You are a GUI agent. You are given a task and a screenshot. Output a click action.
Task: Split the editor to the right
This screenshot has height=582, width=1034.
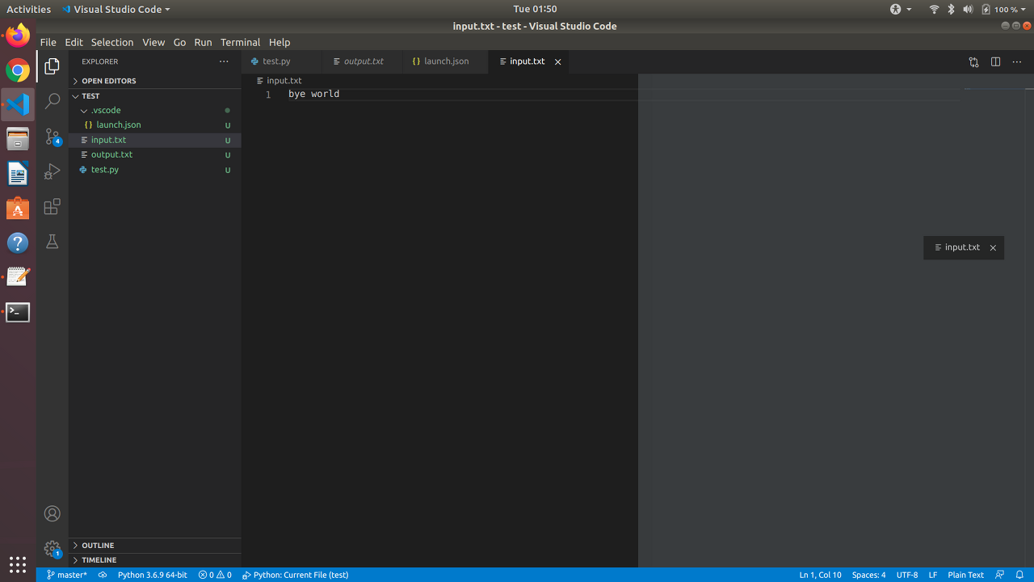click(x=995, y=61)
